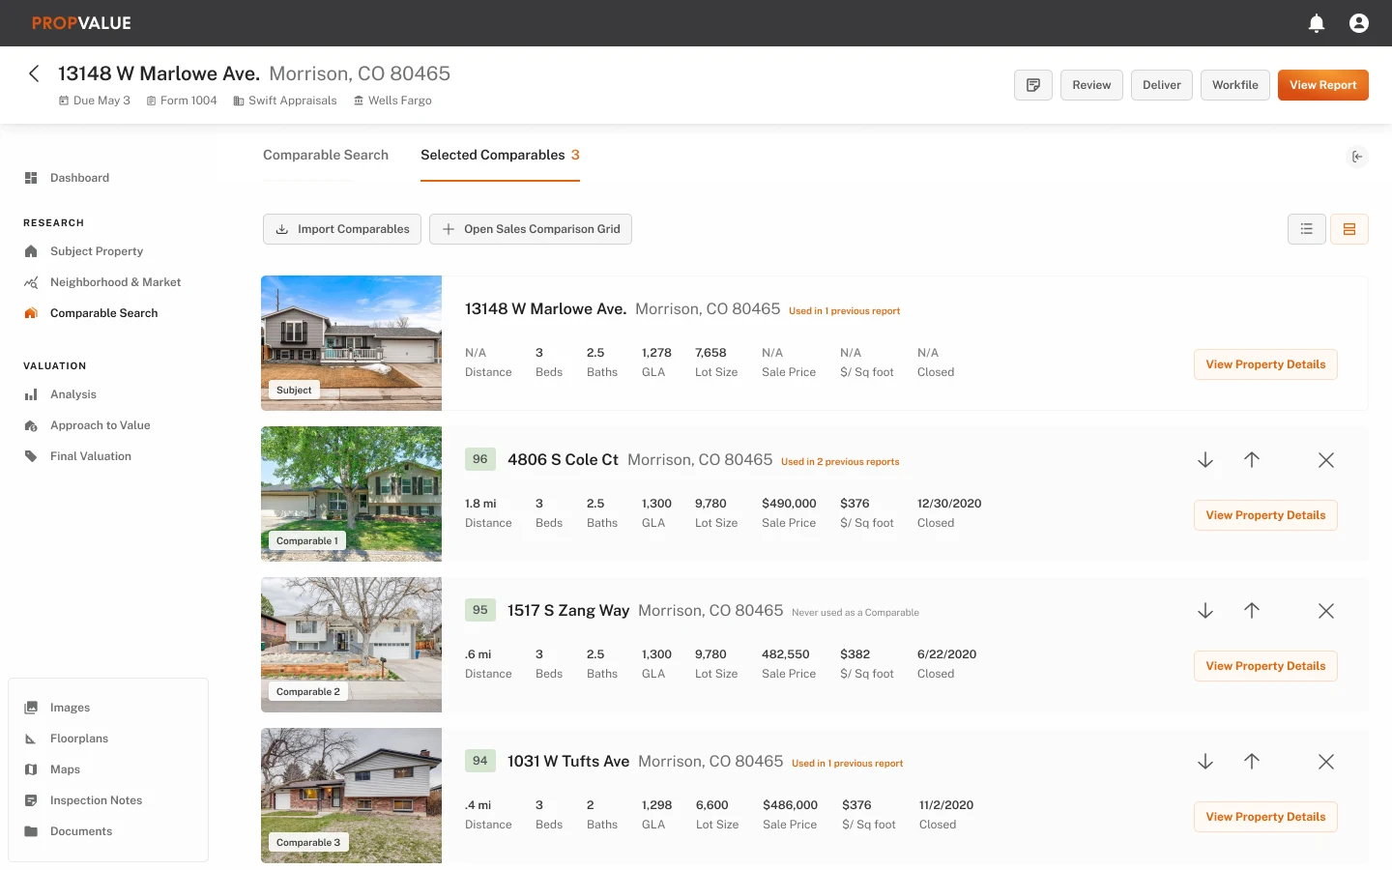Move 1517 S Zang Way up
Image resolution: width=1392 pixels, height=870 pixels.
pos(1252,611)
